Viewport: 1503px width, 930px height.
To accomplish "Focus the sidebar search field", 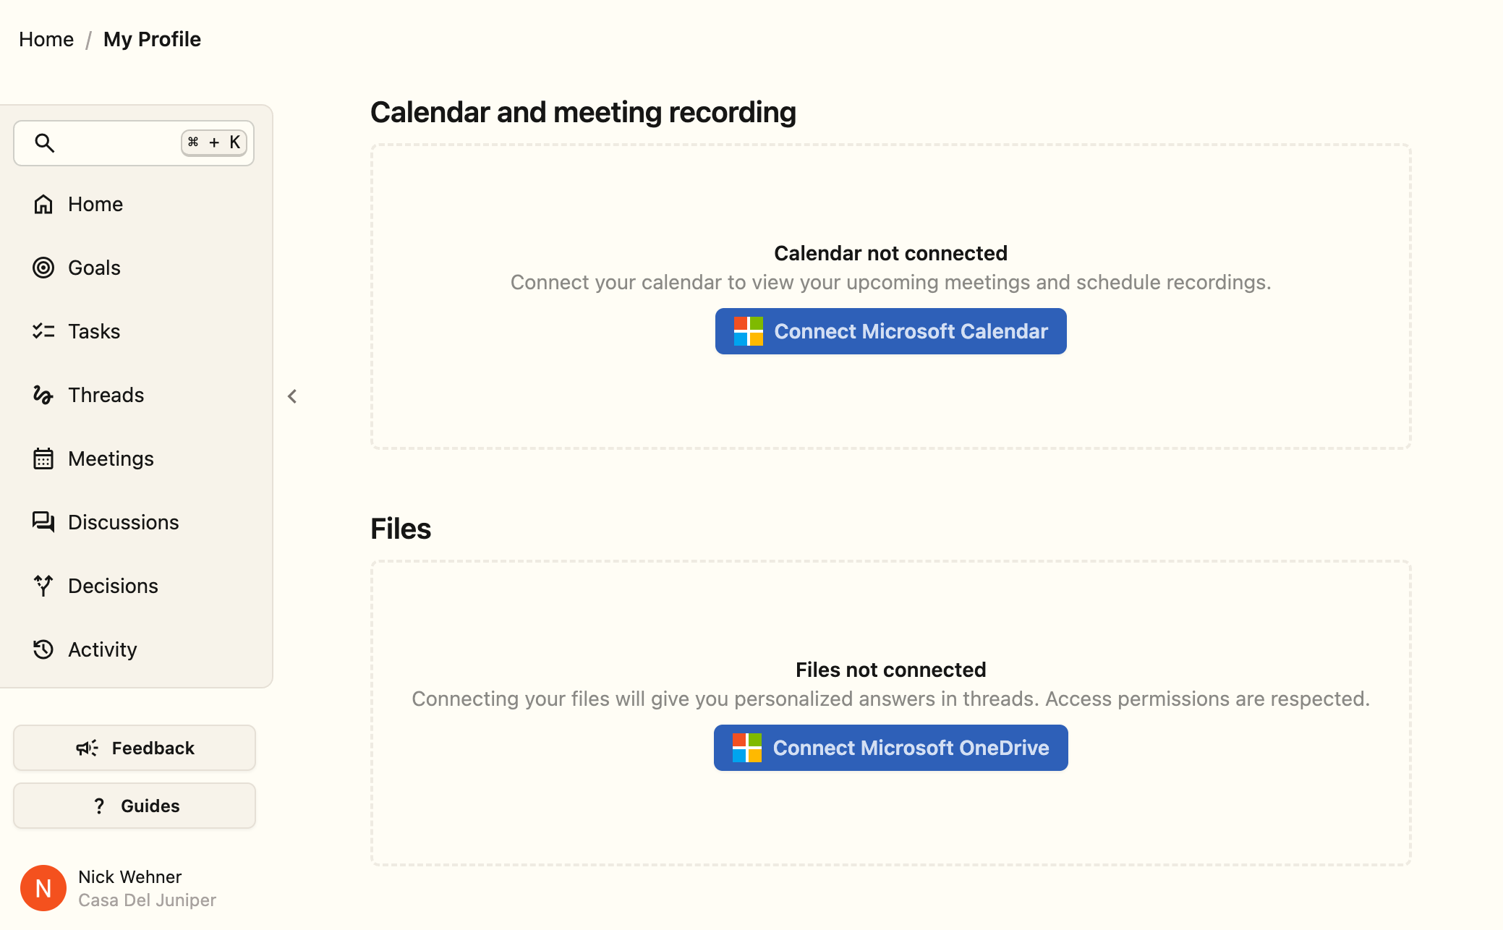I will [134, 143].
